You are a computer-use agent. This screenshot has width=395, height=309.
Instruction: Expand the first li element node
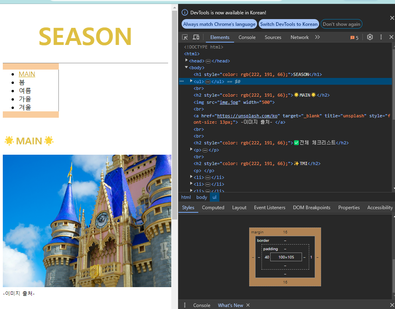[191, 177]
